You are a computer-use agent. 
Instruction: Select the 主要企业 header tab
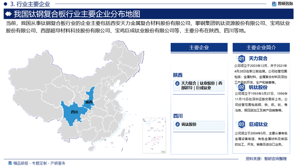(x=199, y=48)
